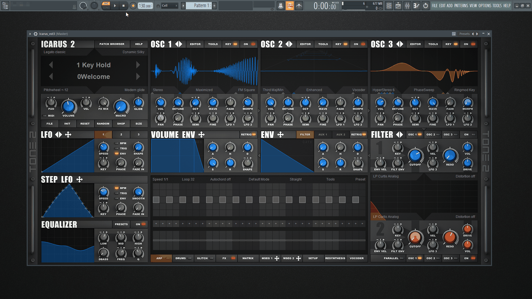Click the tempo field showing 130.000
Image resolution: width=532 pixels, height=299 pixels.
pyautogui.click(x=145, y=6)
